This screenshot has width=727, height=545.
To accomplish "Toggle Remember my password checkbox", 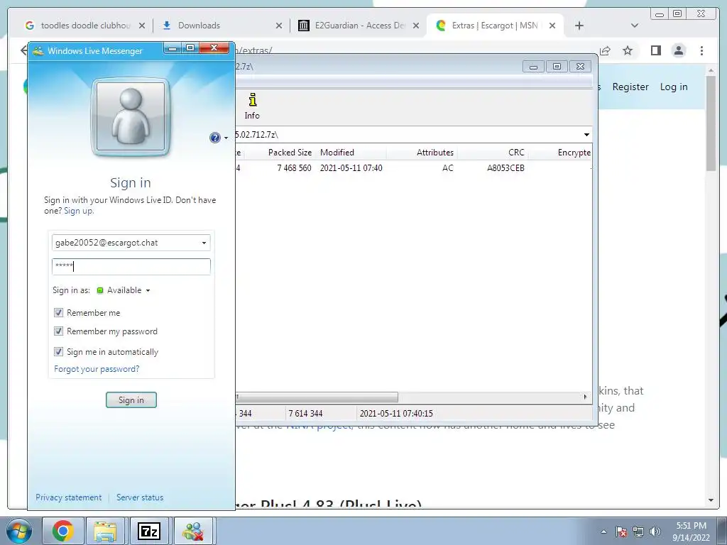I will pos(58,331).
